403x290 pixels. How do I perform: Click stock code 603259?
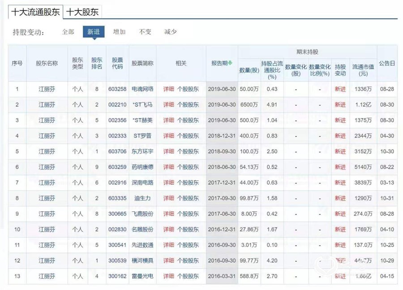(117, 167)
